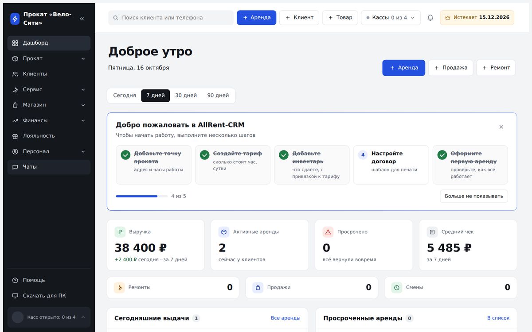Click the + Клиент button
Image resolution: width=532 pixels, height=332 pixels.
tap(299, 18)
